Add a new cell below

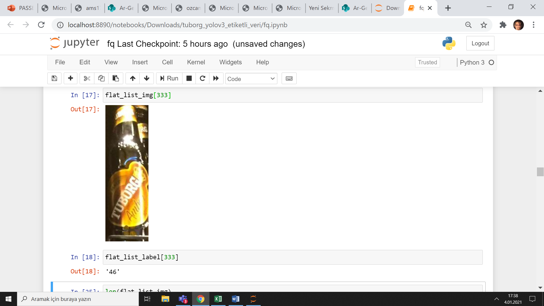pyautogui.click(x=70, y=78)
